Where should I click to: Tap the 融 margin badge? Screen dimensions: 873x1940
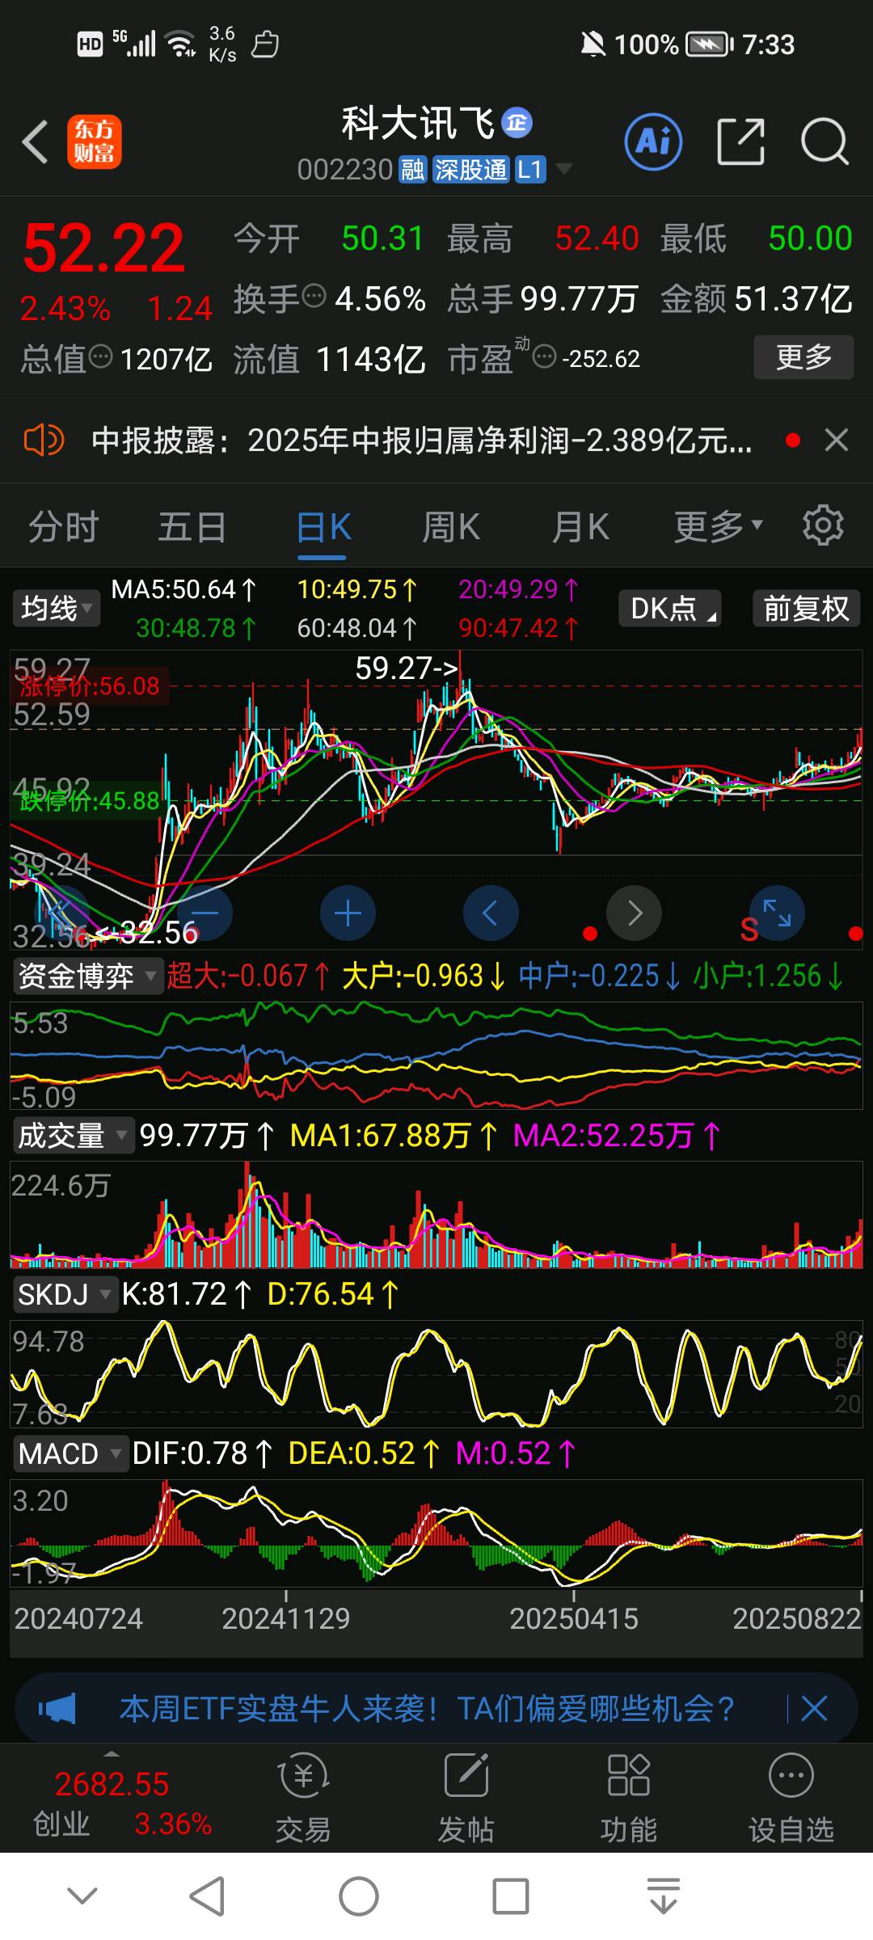tap(412, 170)
